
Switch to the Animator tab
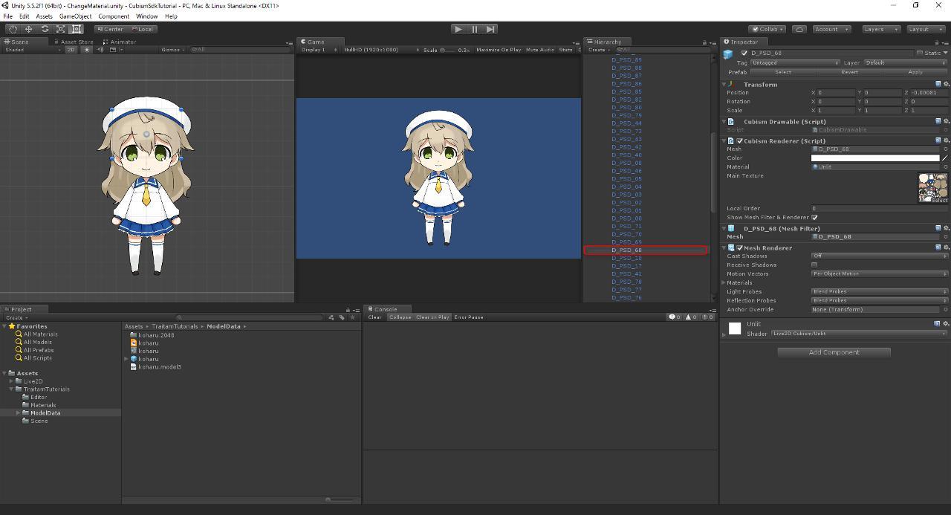click(x=123, y=42)
